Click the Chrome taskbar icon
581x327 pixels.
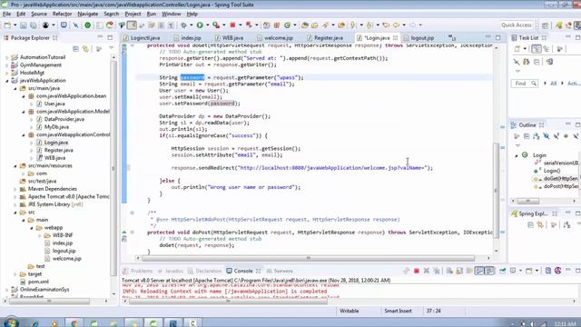coord(74,322)
